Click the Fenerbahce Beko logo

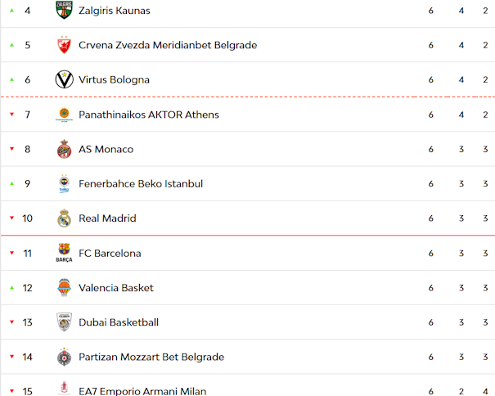click(64, 183)
